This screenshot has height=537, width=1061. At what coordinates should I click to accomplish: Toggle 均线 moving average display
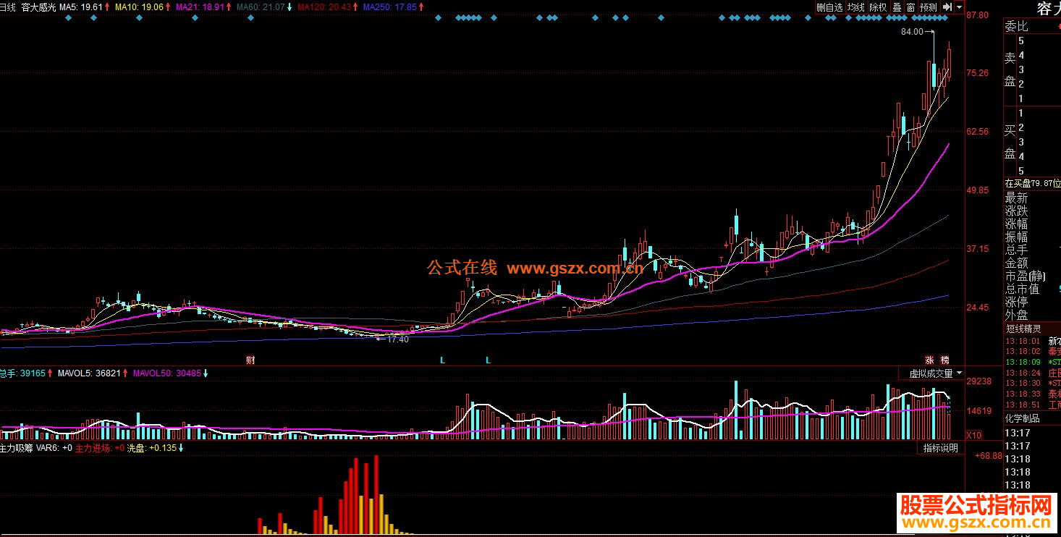[x=856, y=7]
